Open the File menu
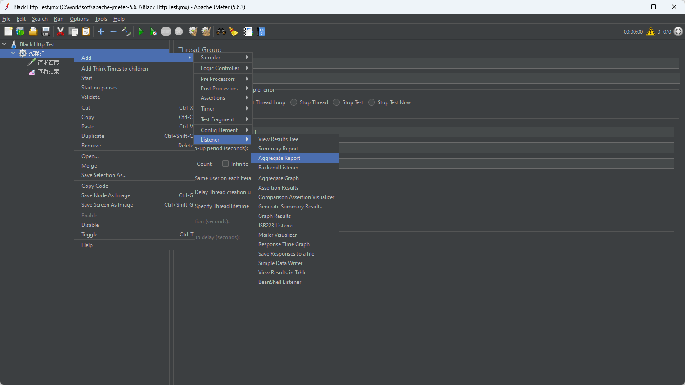The width and height of the screenshot is (685, 385). point(6,19)
